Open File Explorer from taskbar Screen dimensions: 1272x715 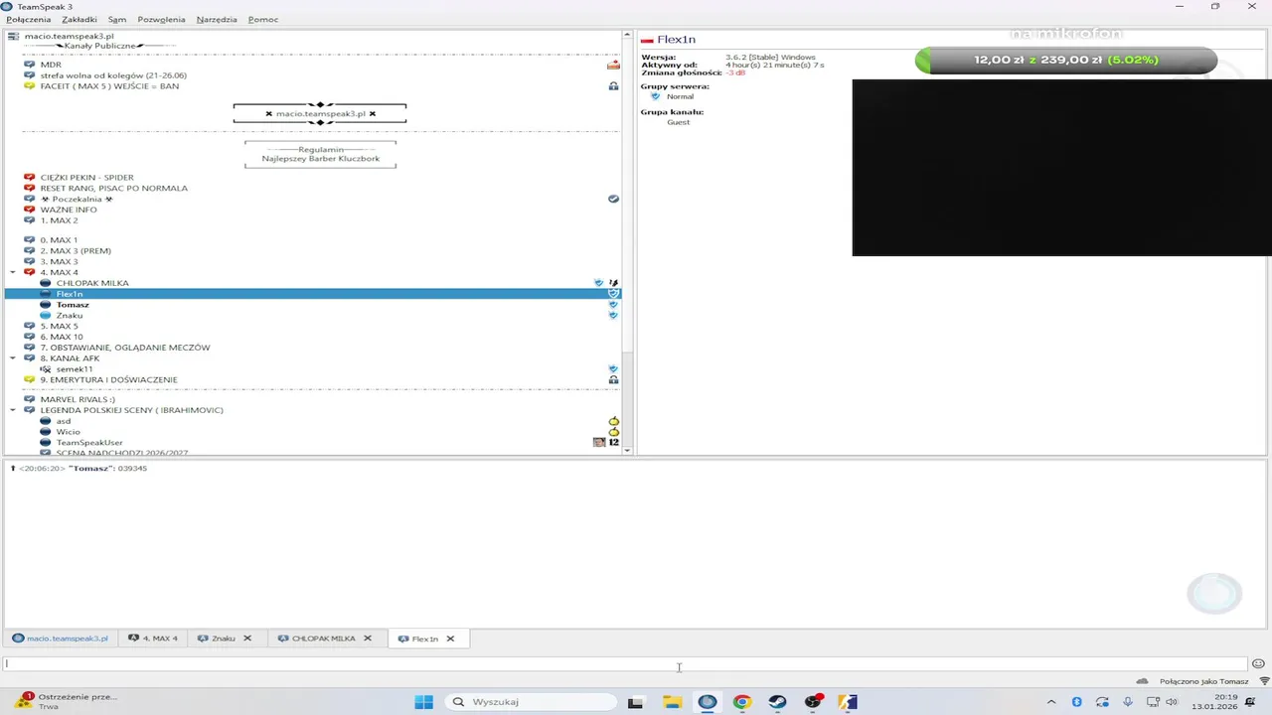click(x=672, y=702)
